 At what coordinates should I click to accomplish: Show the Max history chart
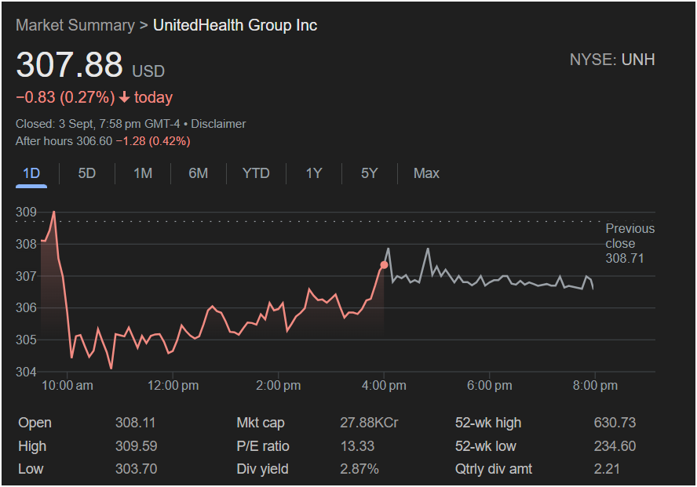pos(426,173)
